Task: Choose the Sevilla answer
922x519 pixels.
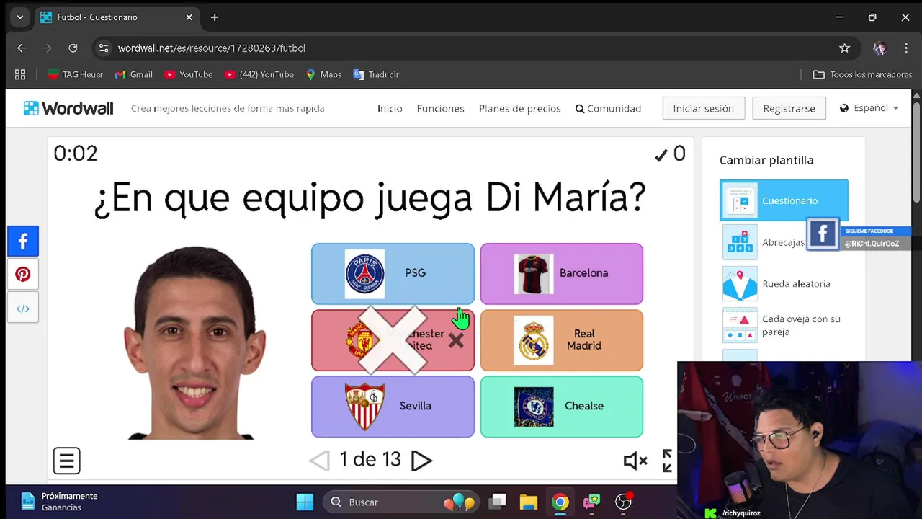Action: coord(393,407)
